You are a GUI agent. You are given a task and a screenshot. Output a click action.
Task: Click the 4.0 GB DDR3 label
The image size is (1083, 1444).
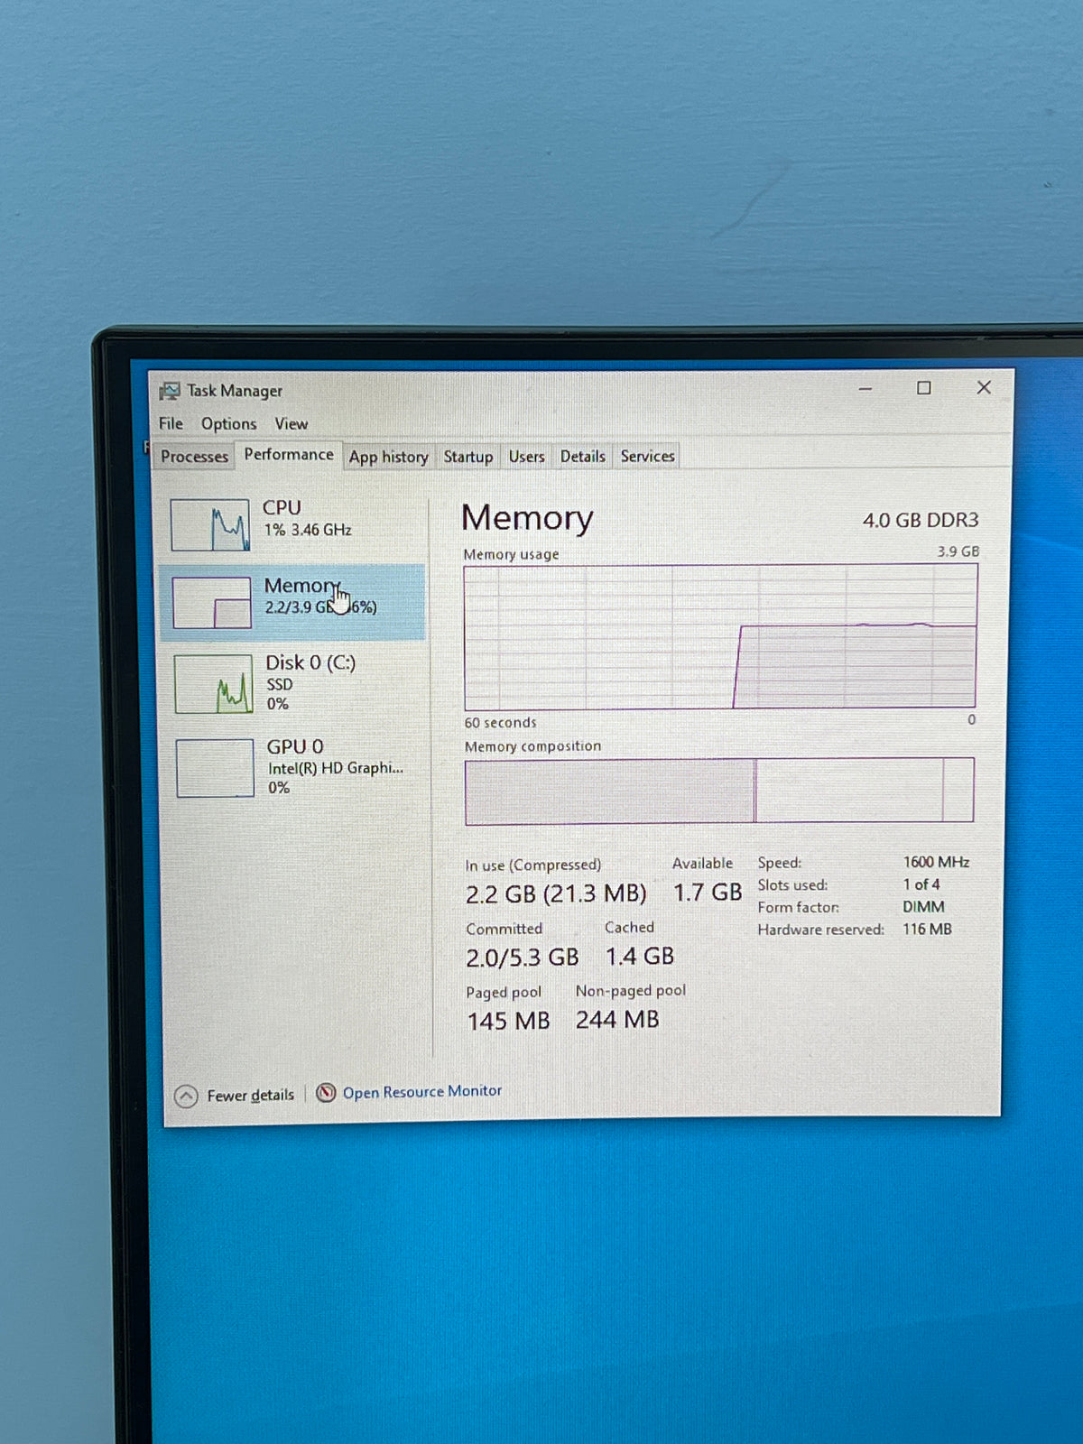tap(921, 520)
